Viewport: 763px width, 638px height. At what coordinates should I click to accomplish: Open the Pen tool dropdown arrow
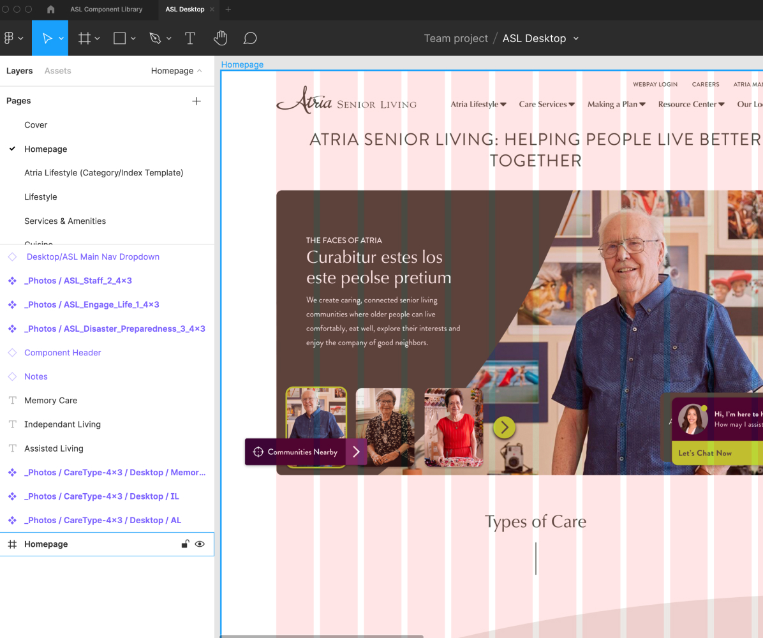tap(169, 38)
